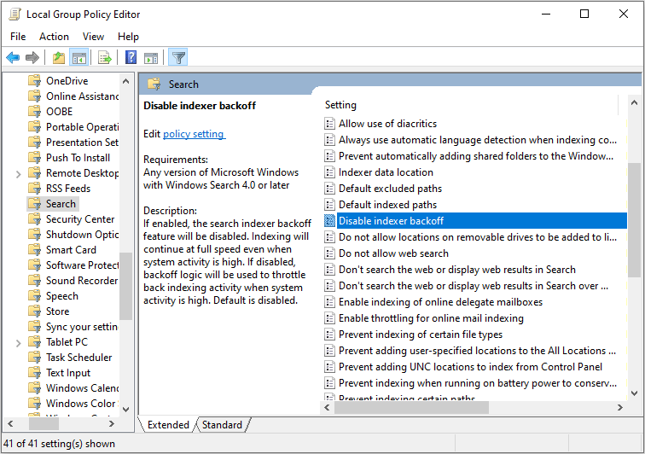The width and height of the screenshot is (645, 454).
Task: Click the tree pane scroll up arrow
Action: [x=126, y=81]
